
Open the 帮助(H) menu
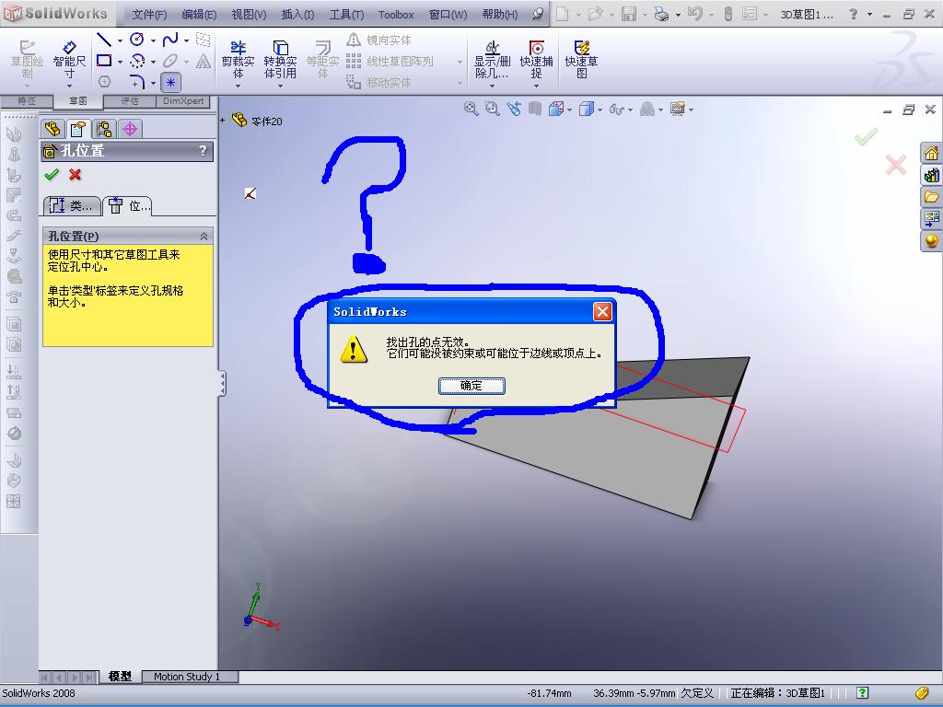pyautogui.click(x=500, y=15)
